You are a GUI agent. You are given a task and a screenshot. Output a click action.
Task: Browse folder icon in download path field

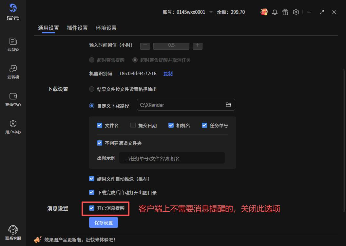click(x=228, y=105)
